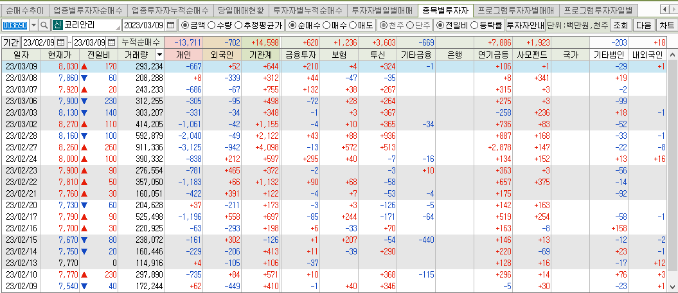Click the 누적순매수 label cell
Image resolution: width=678 pixels, height=293 pixels.
click(141, 42)
